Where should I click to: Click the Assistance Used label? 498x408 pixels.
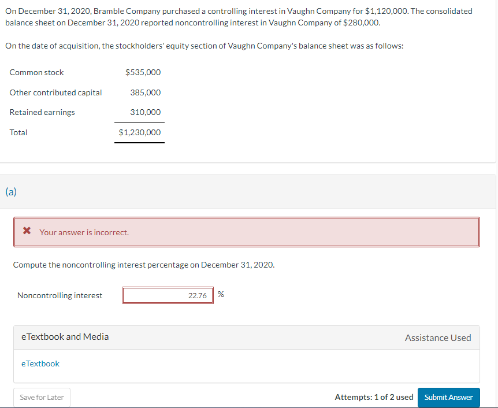(438, 337)
